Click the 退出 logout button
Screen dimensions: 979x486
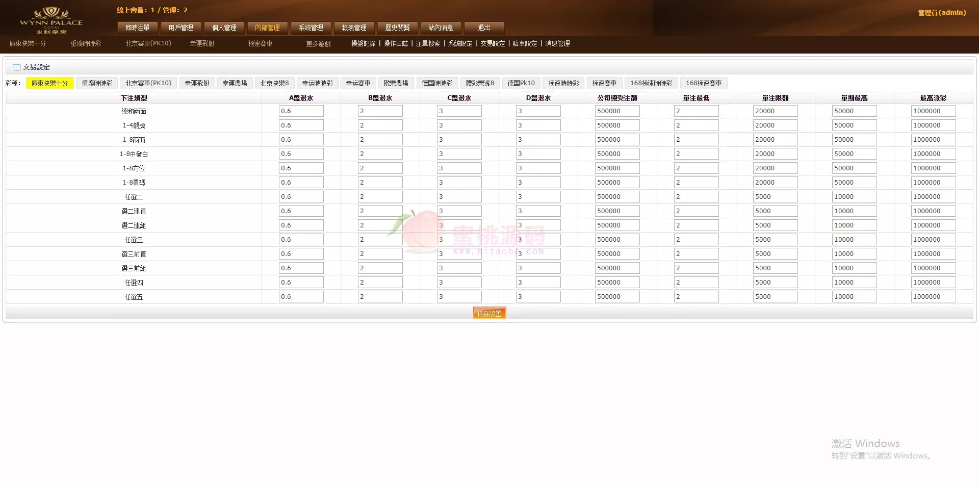(x=484, y=28)
